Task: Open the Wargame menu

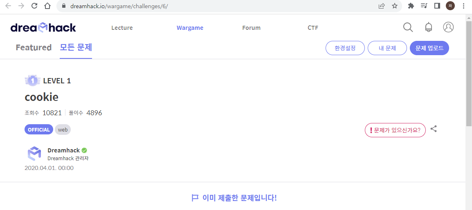Action: coord(190,28)
